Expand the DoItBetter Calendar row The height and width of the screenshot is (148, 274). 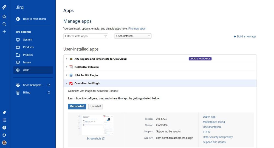click(x=66, y=67)
